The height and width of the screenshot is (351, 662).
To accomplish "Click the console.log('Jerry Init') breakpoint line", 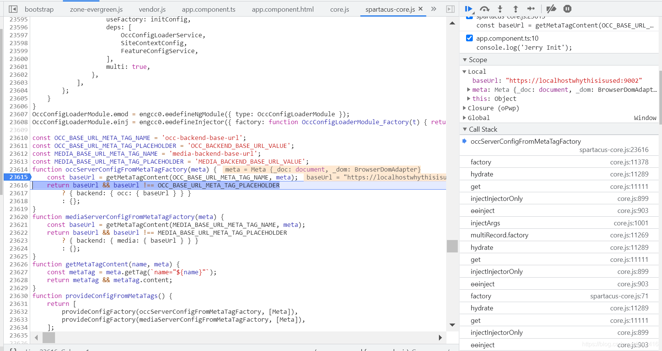I will point(524,48).
